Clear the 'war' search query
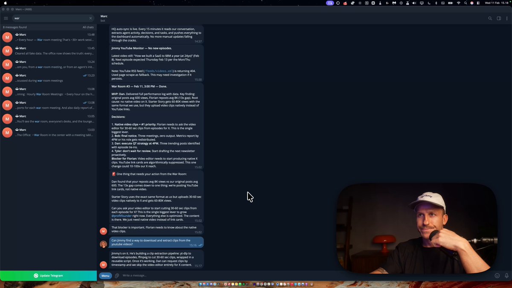This screenshot has height=288, width=512. pyautogui.click(x=90, y=18)
